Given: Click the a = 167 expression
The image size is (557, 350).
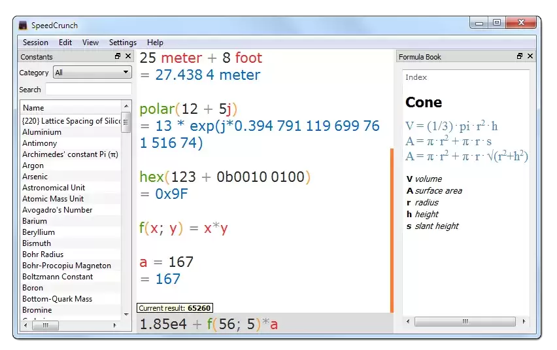Looking at the screenshot, I should (167, 262).
